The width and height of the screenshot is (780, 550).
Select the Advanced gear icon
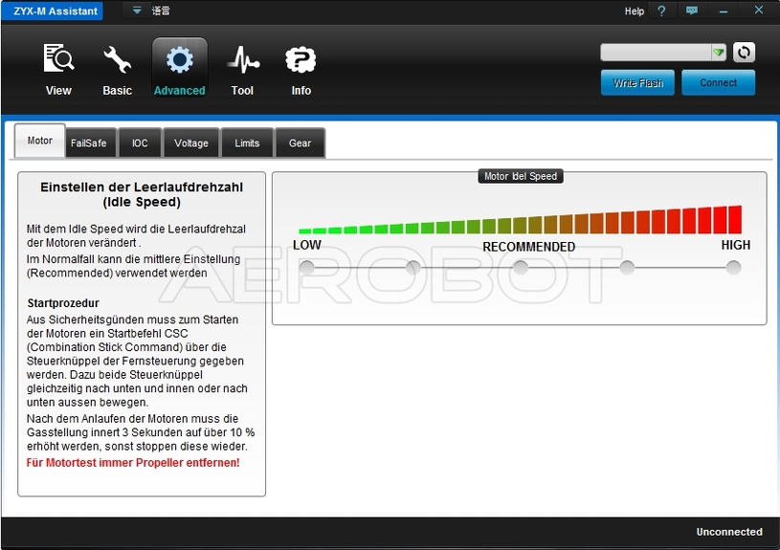[x=179, y=60]
